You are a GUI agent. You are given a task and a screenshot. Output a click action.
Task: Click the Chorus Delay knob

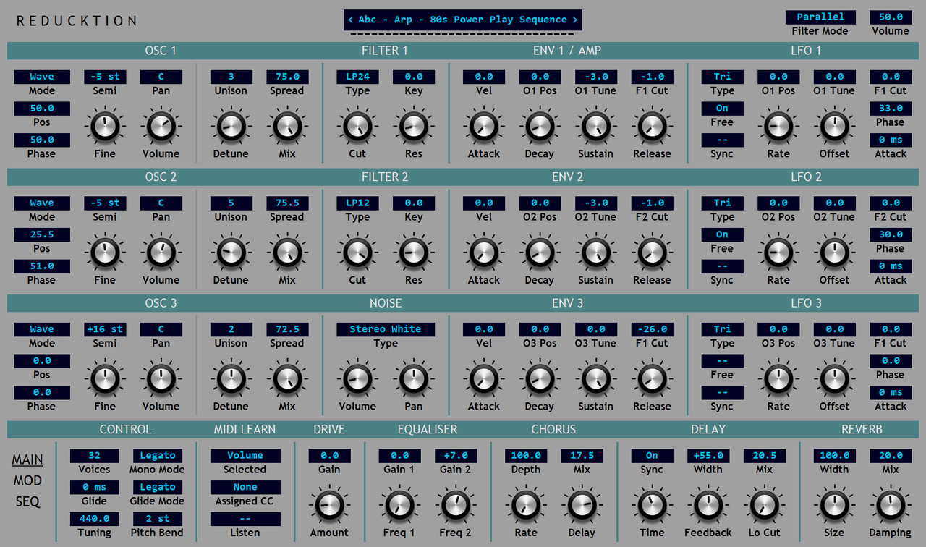[x=582, y=505]
